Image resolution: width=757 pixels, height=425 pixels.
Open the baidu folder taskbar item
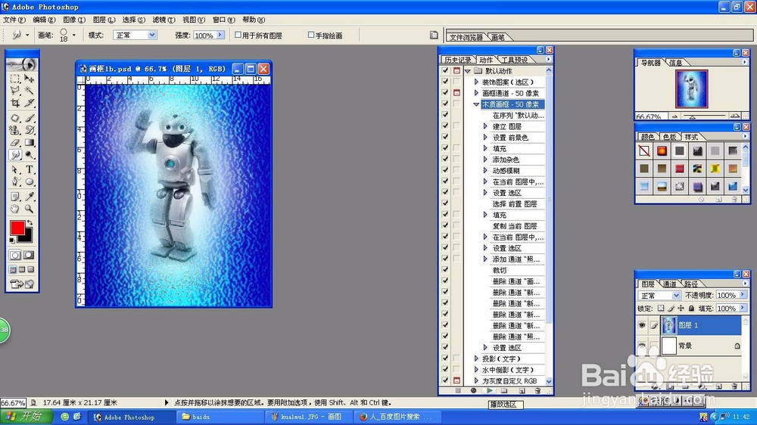[x=221, y=417]
